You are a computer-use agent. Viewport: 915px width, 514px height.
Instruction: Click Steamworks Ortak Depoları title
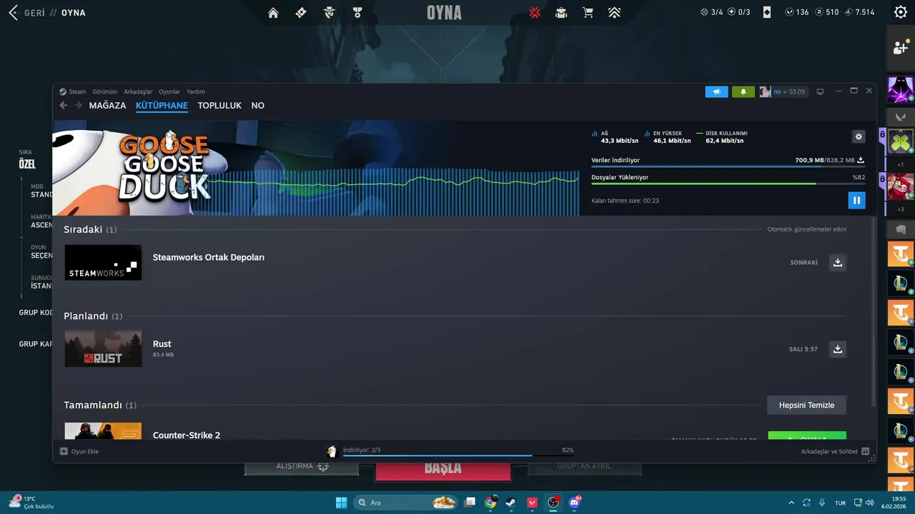(209, 257)
